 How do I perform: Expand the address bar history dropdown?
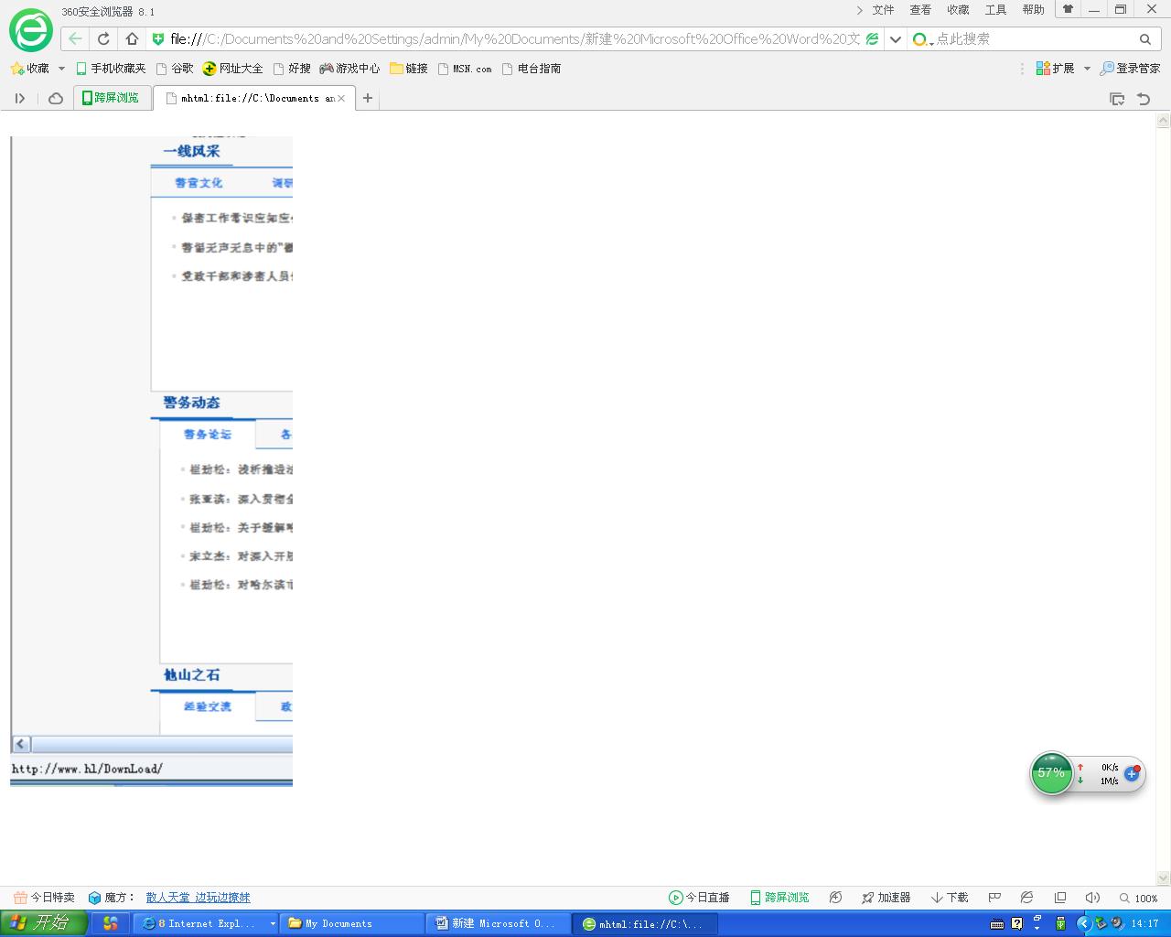coord(896,38)
